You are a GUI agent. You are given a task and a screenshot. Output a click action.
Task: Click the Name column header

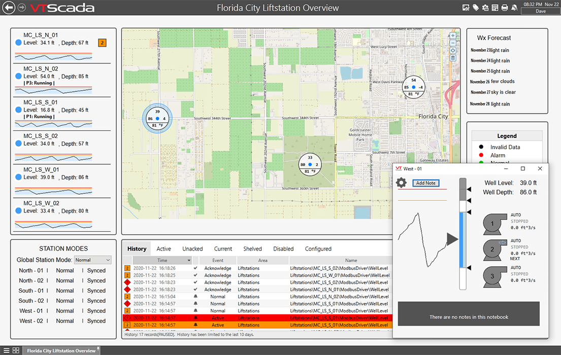click(x=341, y=260)
